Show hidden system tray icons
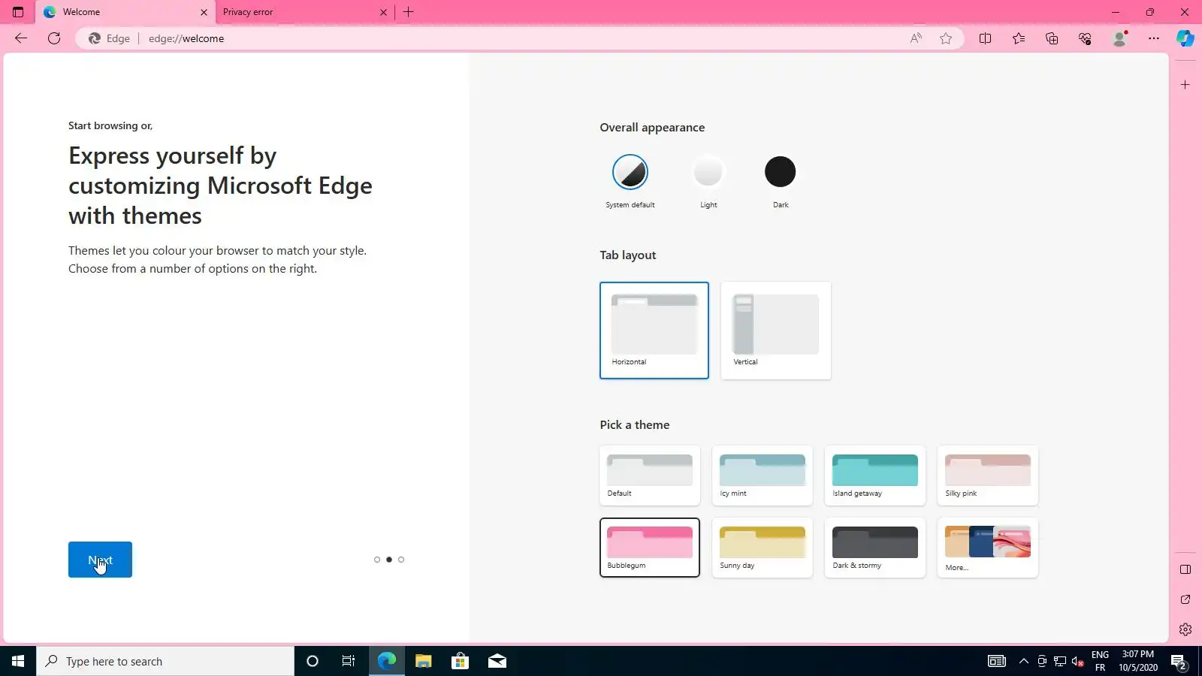 pos(1023,661)
